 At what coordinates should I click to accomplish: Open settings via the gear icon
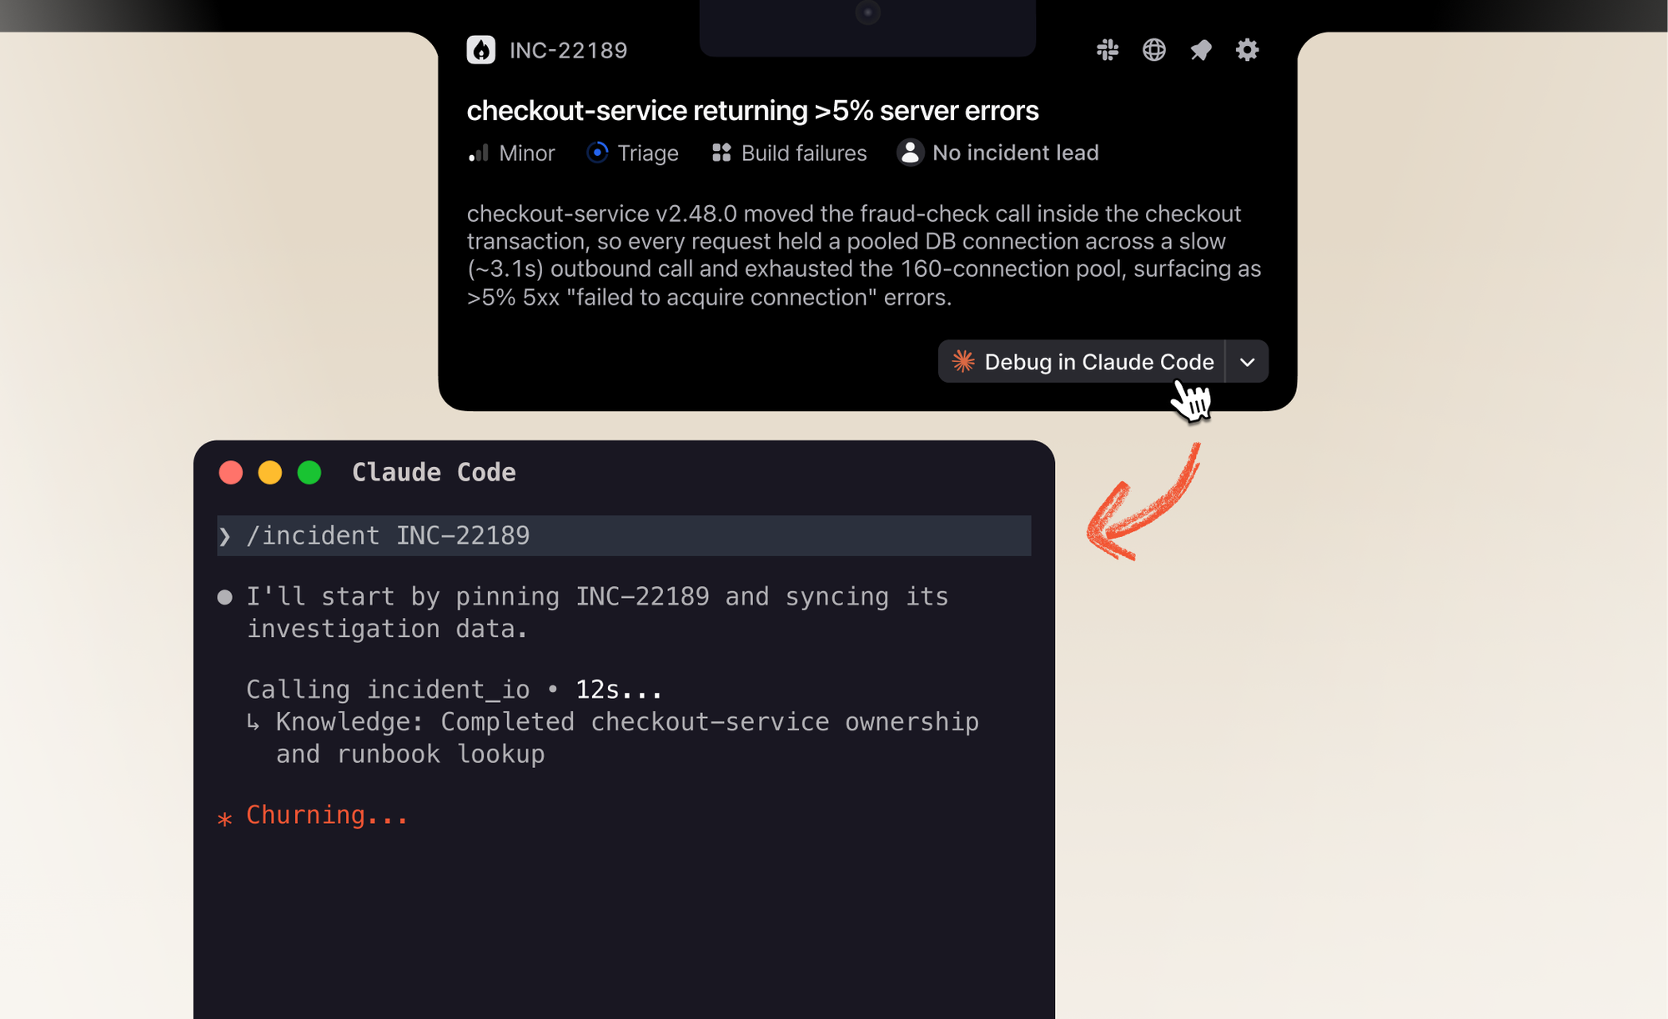[1248, 50]
